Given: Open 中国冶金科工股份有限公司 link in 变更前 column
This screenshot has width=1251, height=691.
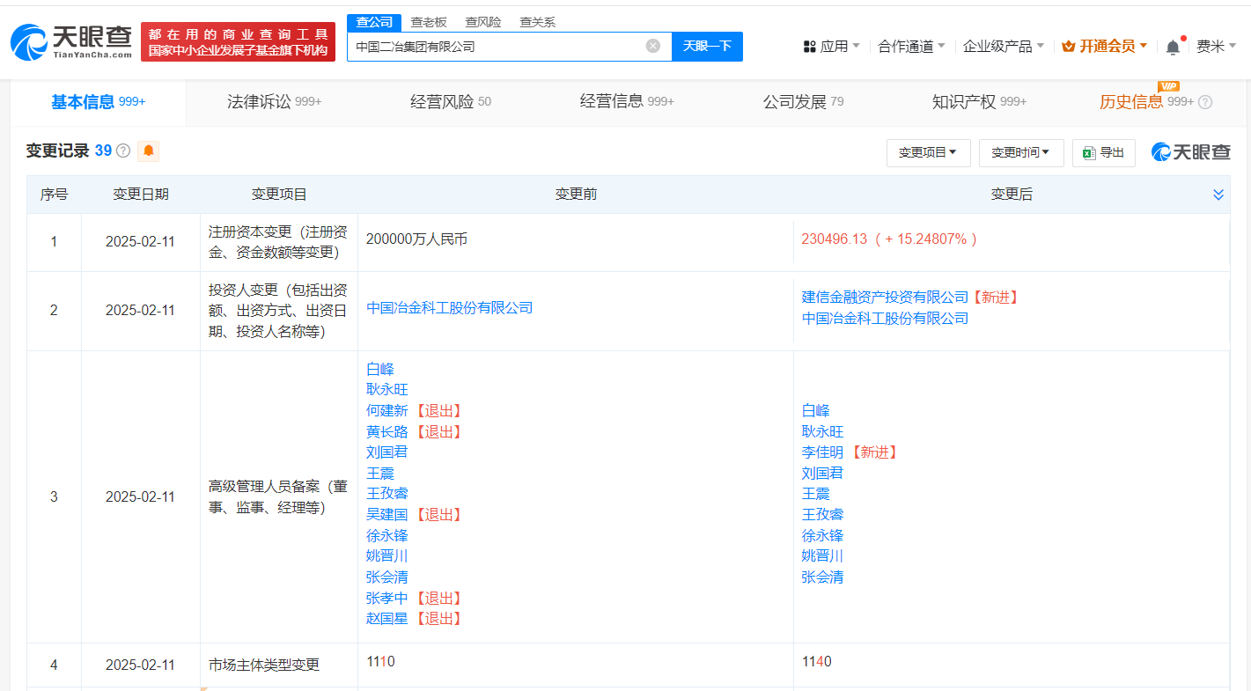Looking at the screenshot, I should point(450,308).
